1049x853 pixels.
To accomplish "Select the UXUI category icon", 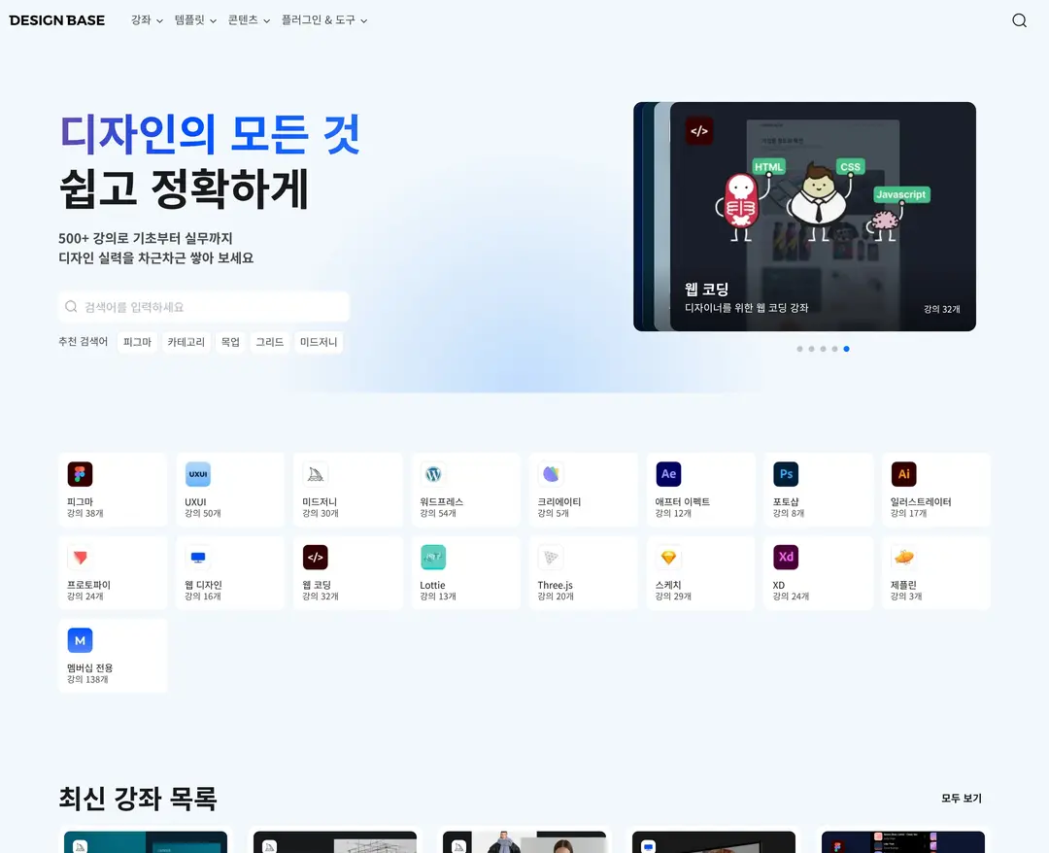I will point(198,474).
